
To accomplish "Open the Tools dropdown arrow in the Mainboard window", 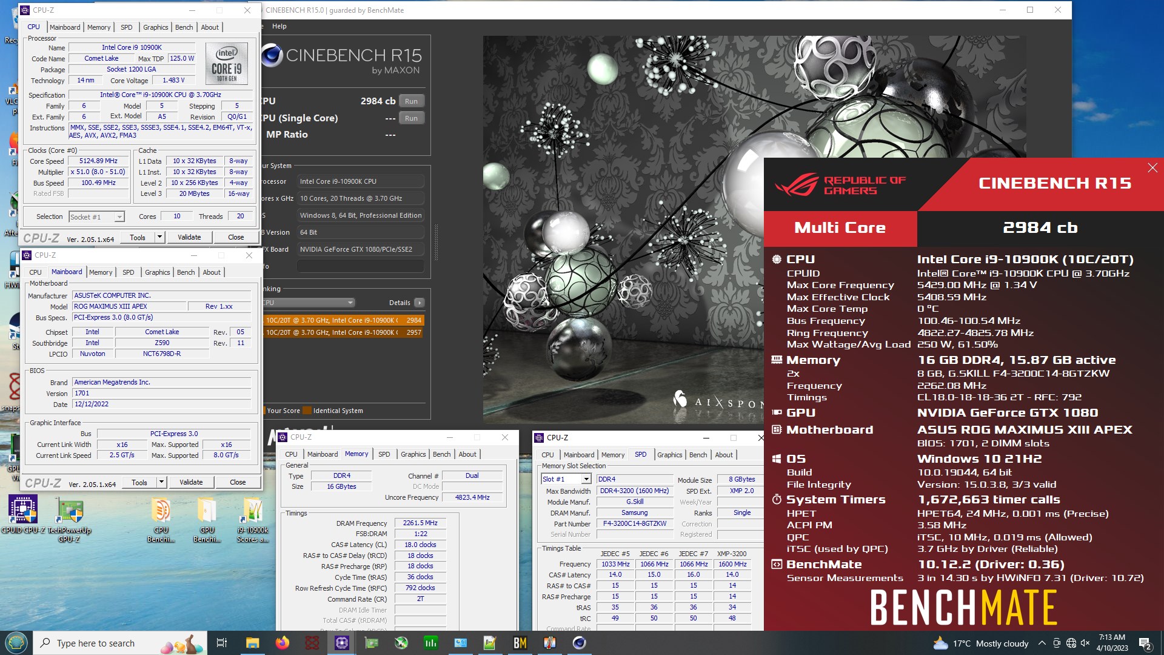I will tap(161, 482).
